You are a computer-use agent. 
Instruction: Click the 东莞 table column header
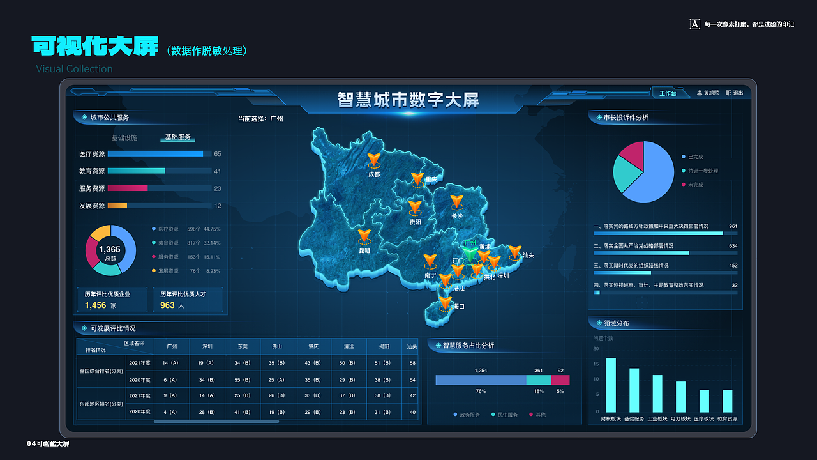[243, 347]
